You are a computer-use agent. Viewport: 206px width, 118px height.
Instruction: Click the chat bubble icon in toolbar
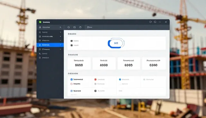point(69,27)
